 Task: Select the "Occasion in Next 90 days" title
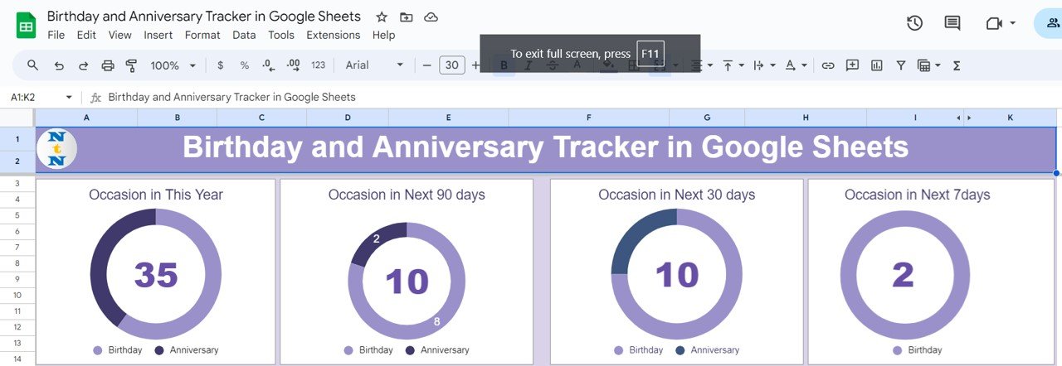[x=407, y=195]
